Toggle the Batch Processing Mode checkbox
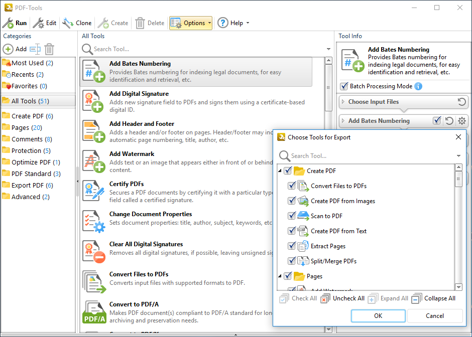472x337 pixels. 344,86
